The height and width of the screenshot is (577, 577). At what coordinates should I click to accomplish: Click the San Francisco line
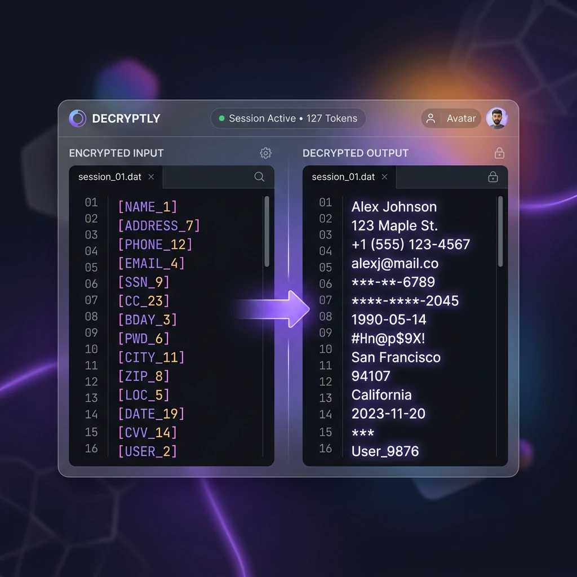[x=396, y=357]
